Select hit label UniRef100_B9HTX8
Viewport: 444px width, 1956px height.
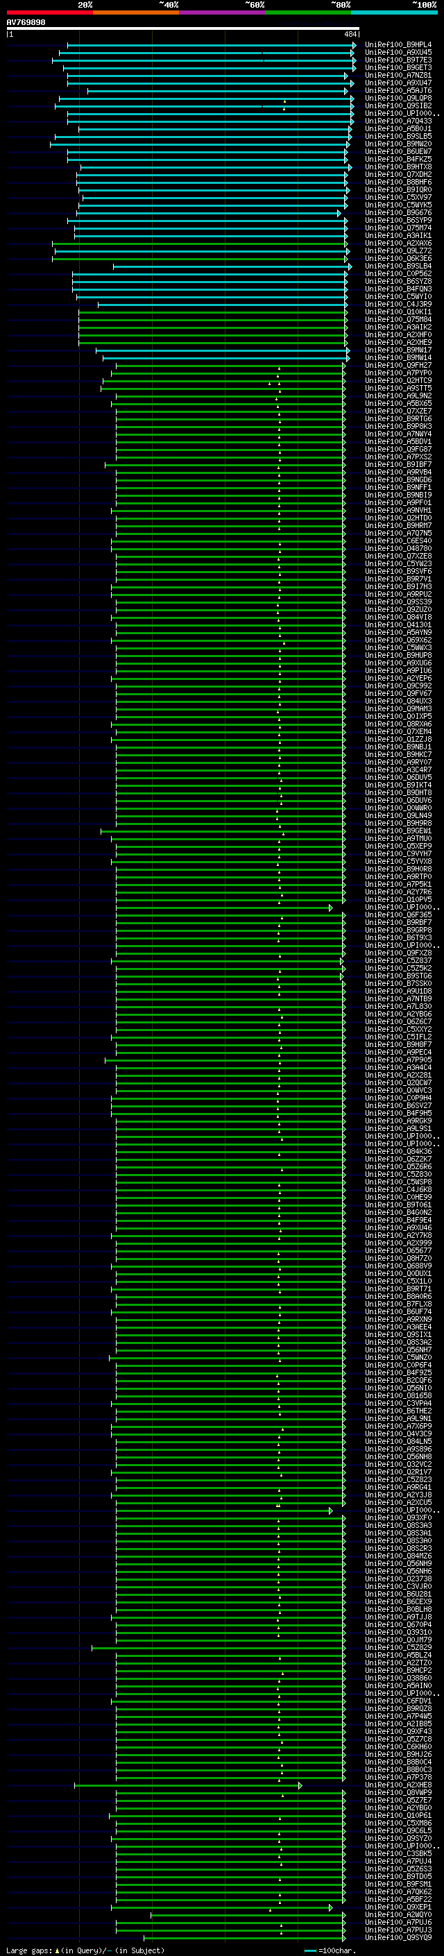[x=398, y=167]
